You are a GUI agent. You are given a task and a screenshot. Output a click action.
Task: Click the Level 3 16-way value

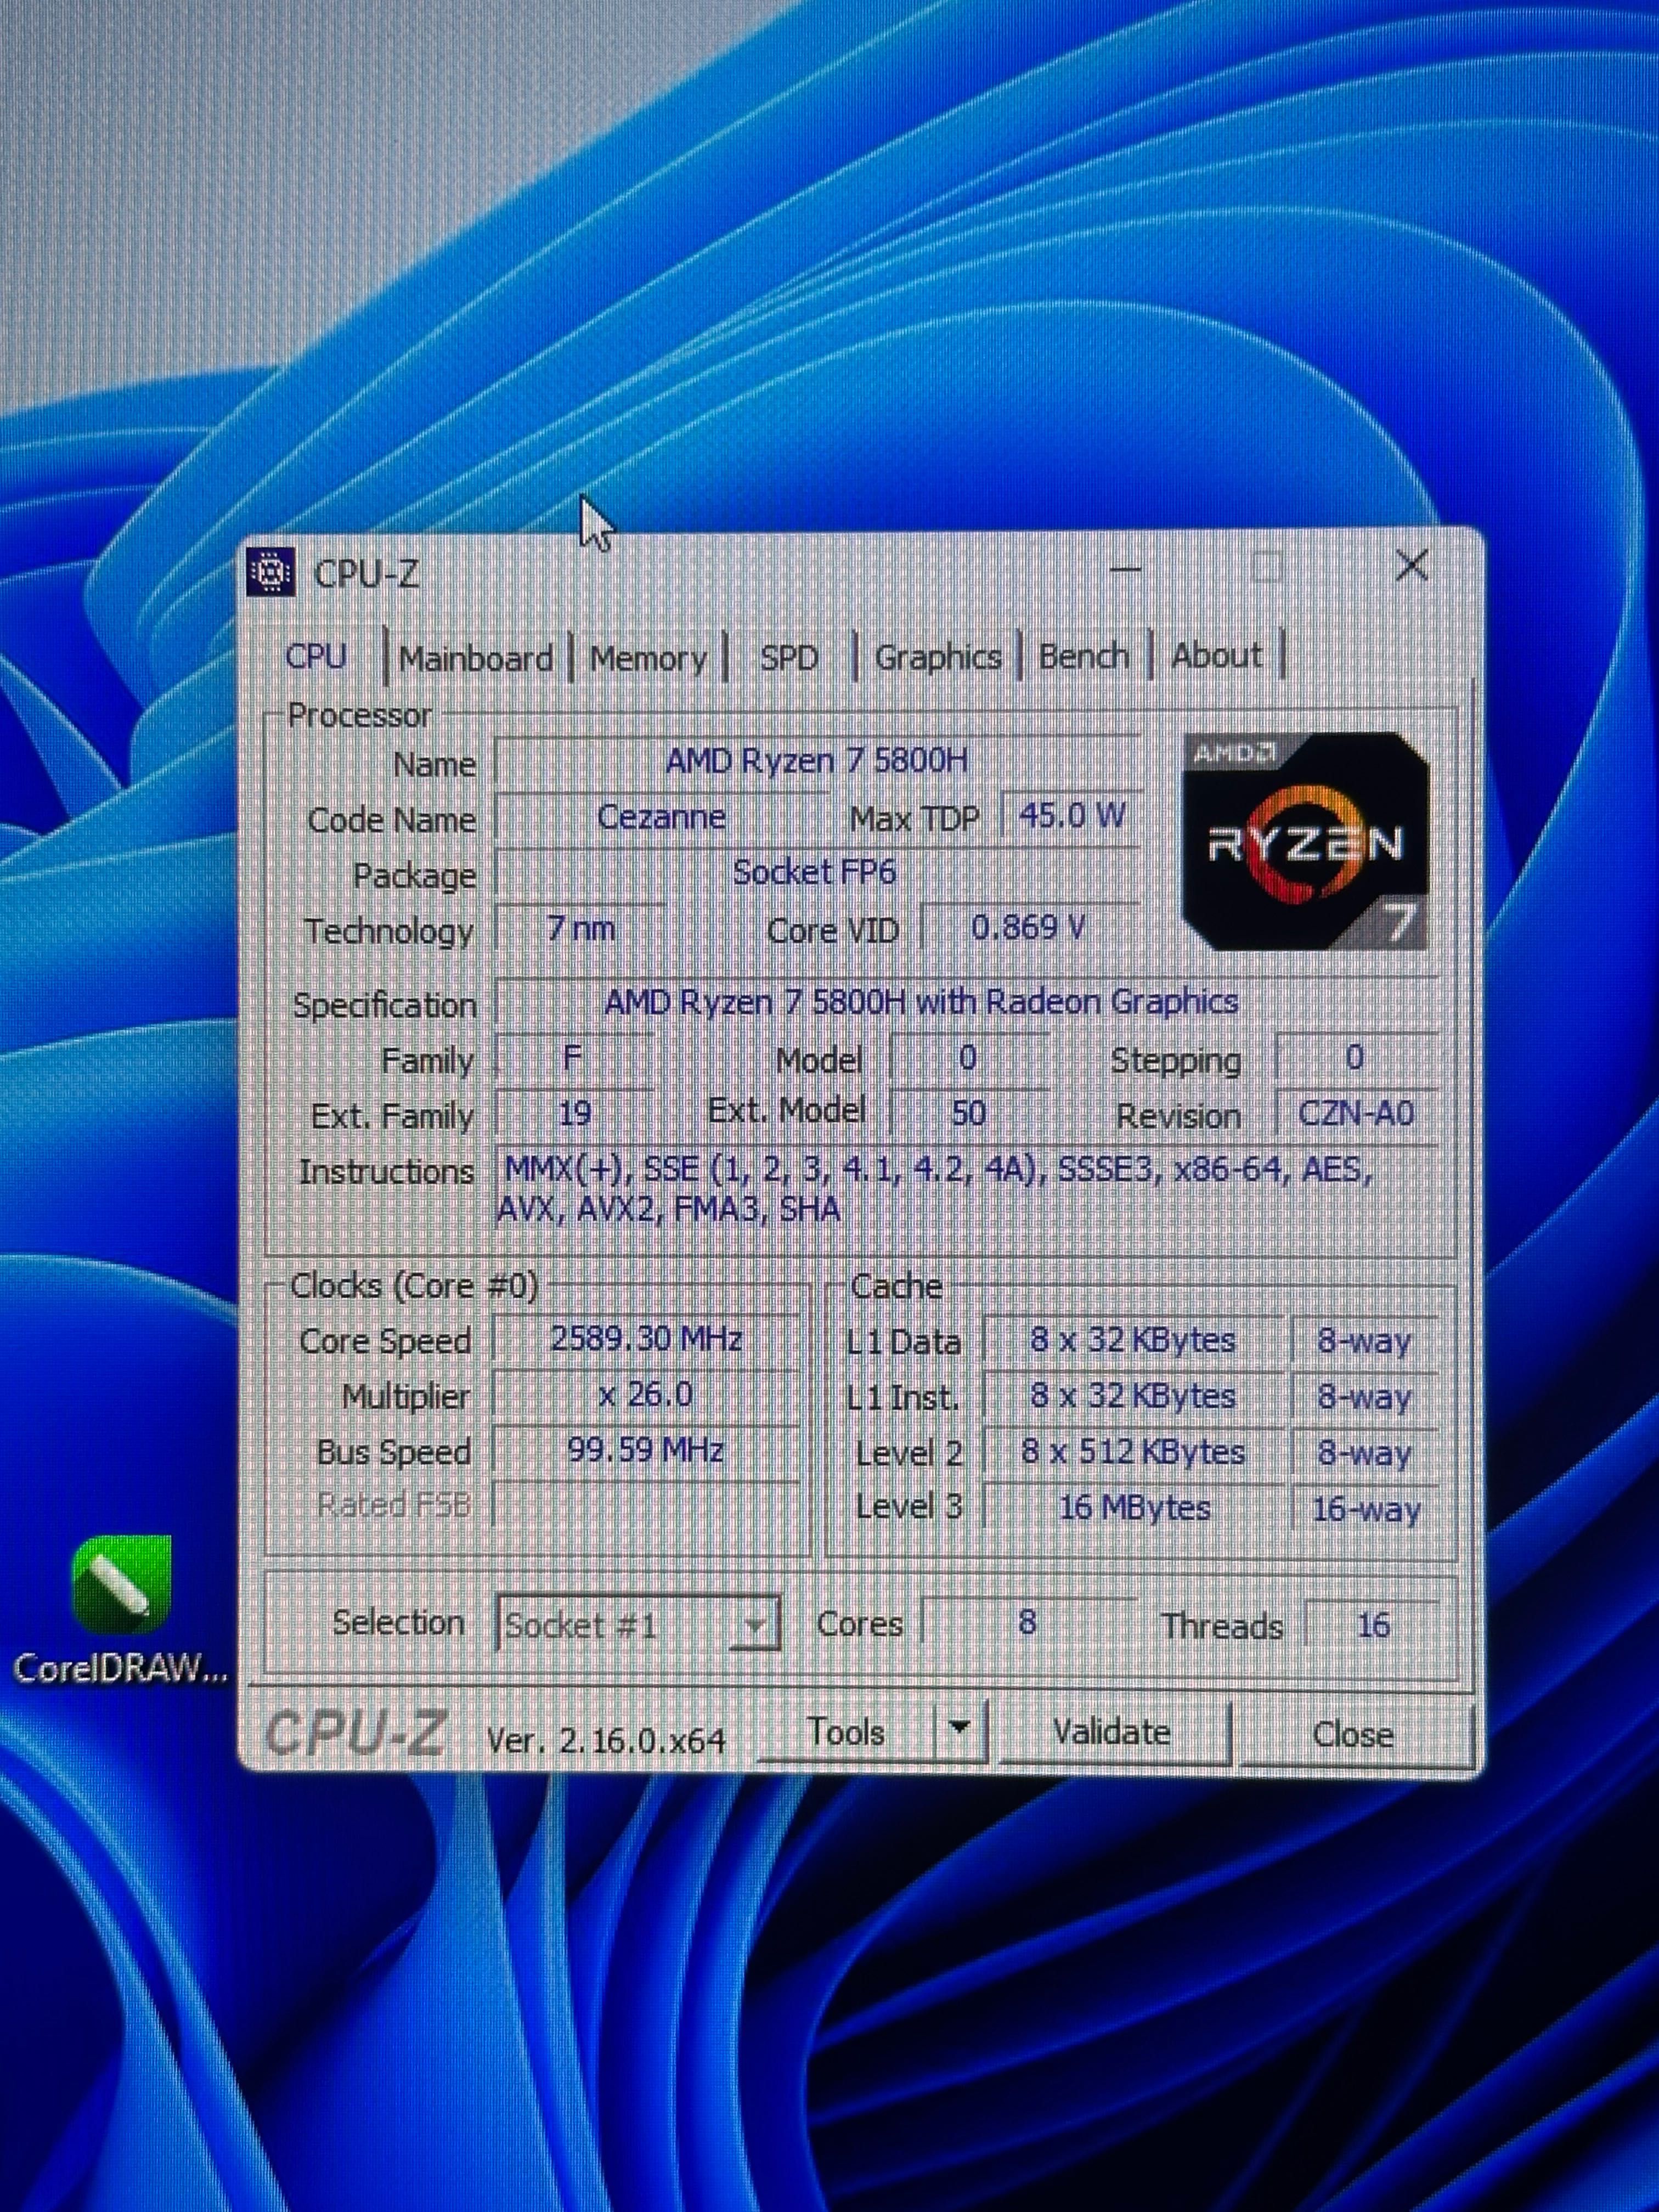pos(1365,1509)
